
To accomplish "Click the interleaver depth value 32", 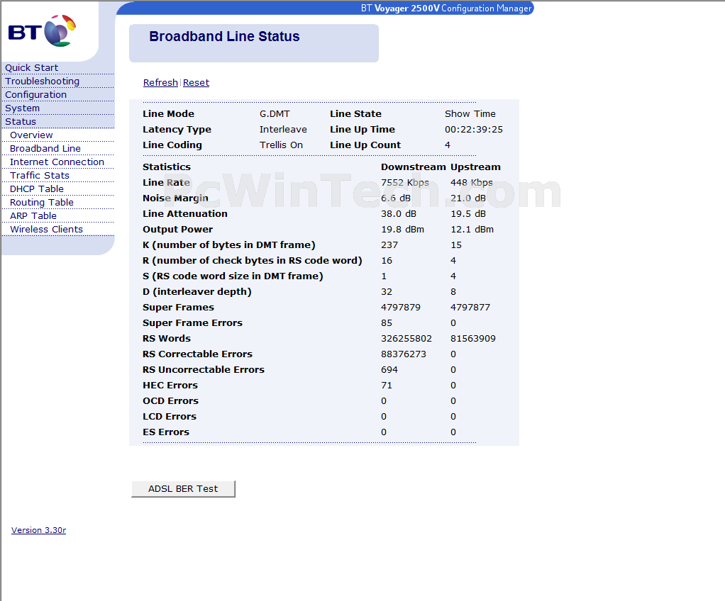I will coord(387,292).
